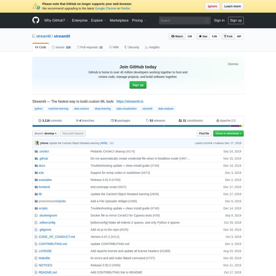This screenshot has height=276, width=276.
Task: Click the Sign up button in header
Action: tap(236, 20)
